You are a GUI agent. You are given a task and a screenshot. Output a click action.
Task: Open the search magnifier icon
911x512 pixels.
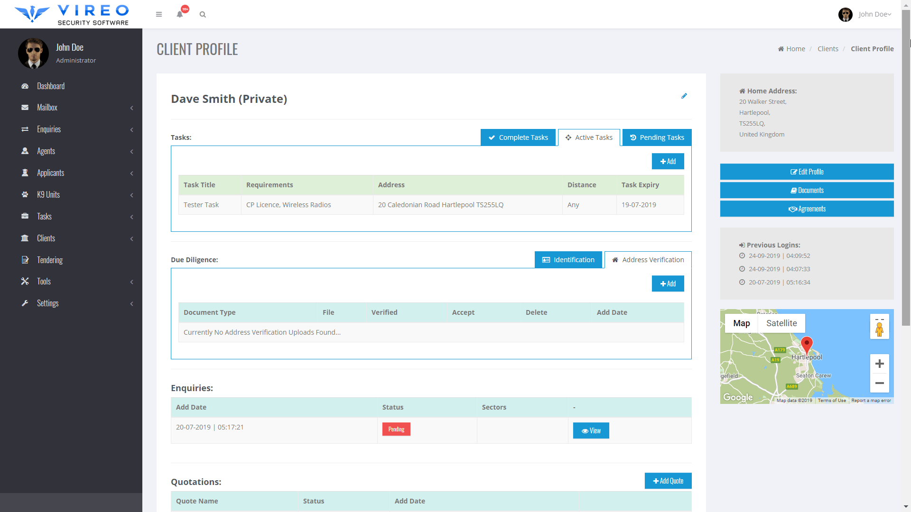pyautogui.click(x=203, y=14)
